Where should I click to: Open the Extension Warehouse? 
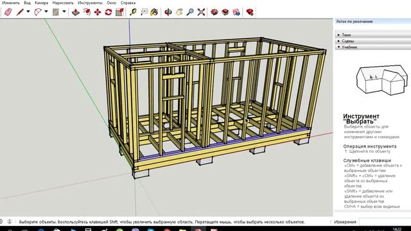point(225,12)
